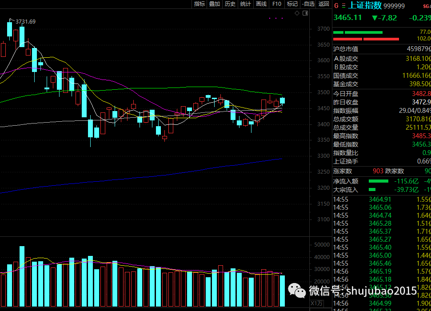Remove from watchlist via -自选
This screenshot has height=311, width=431.
coord(308,4)
